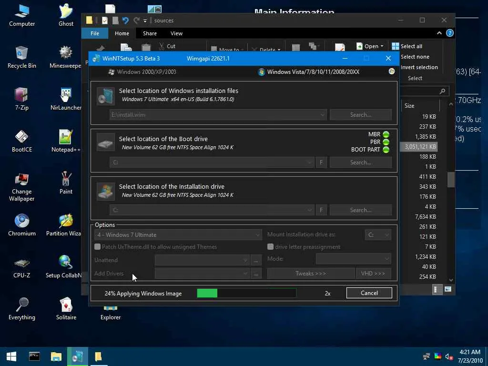Switch to Explorer's Share ribbon tab

coord(150,33)
